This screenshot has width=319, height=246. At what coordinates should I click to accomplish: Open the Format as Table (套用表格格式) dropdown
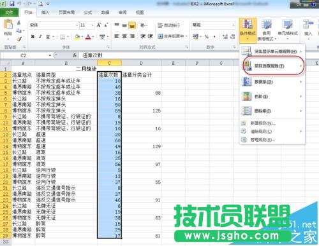267,30
